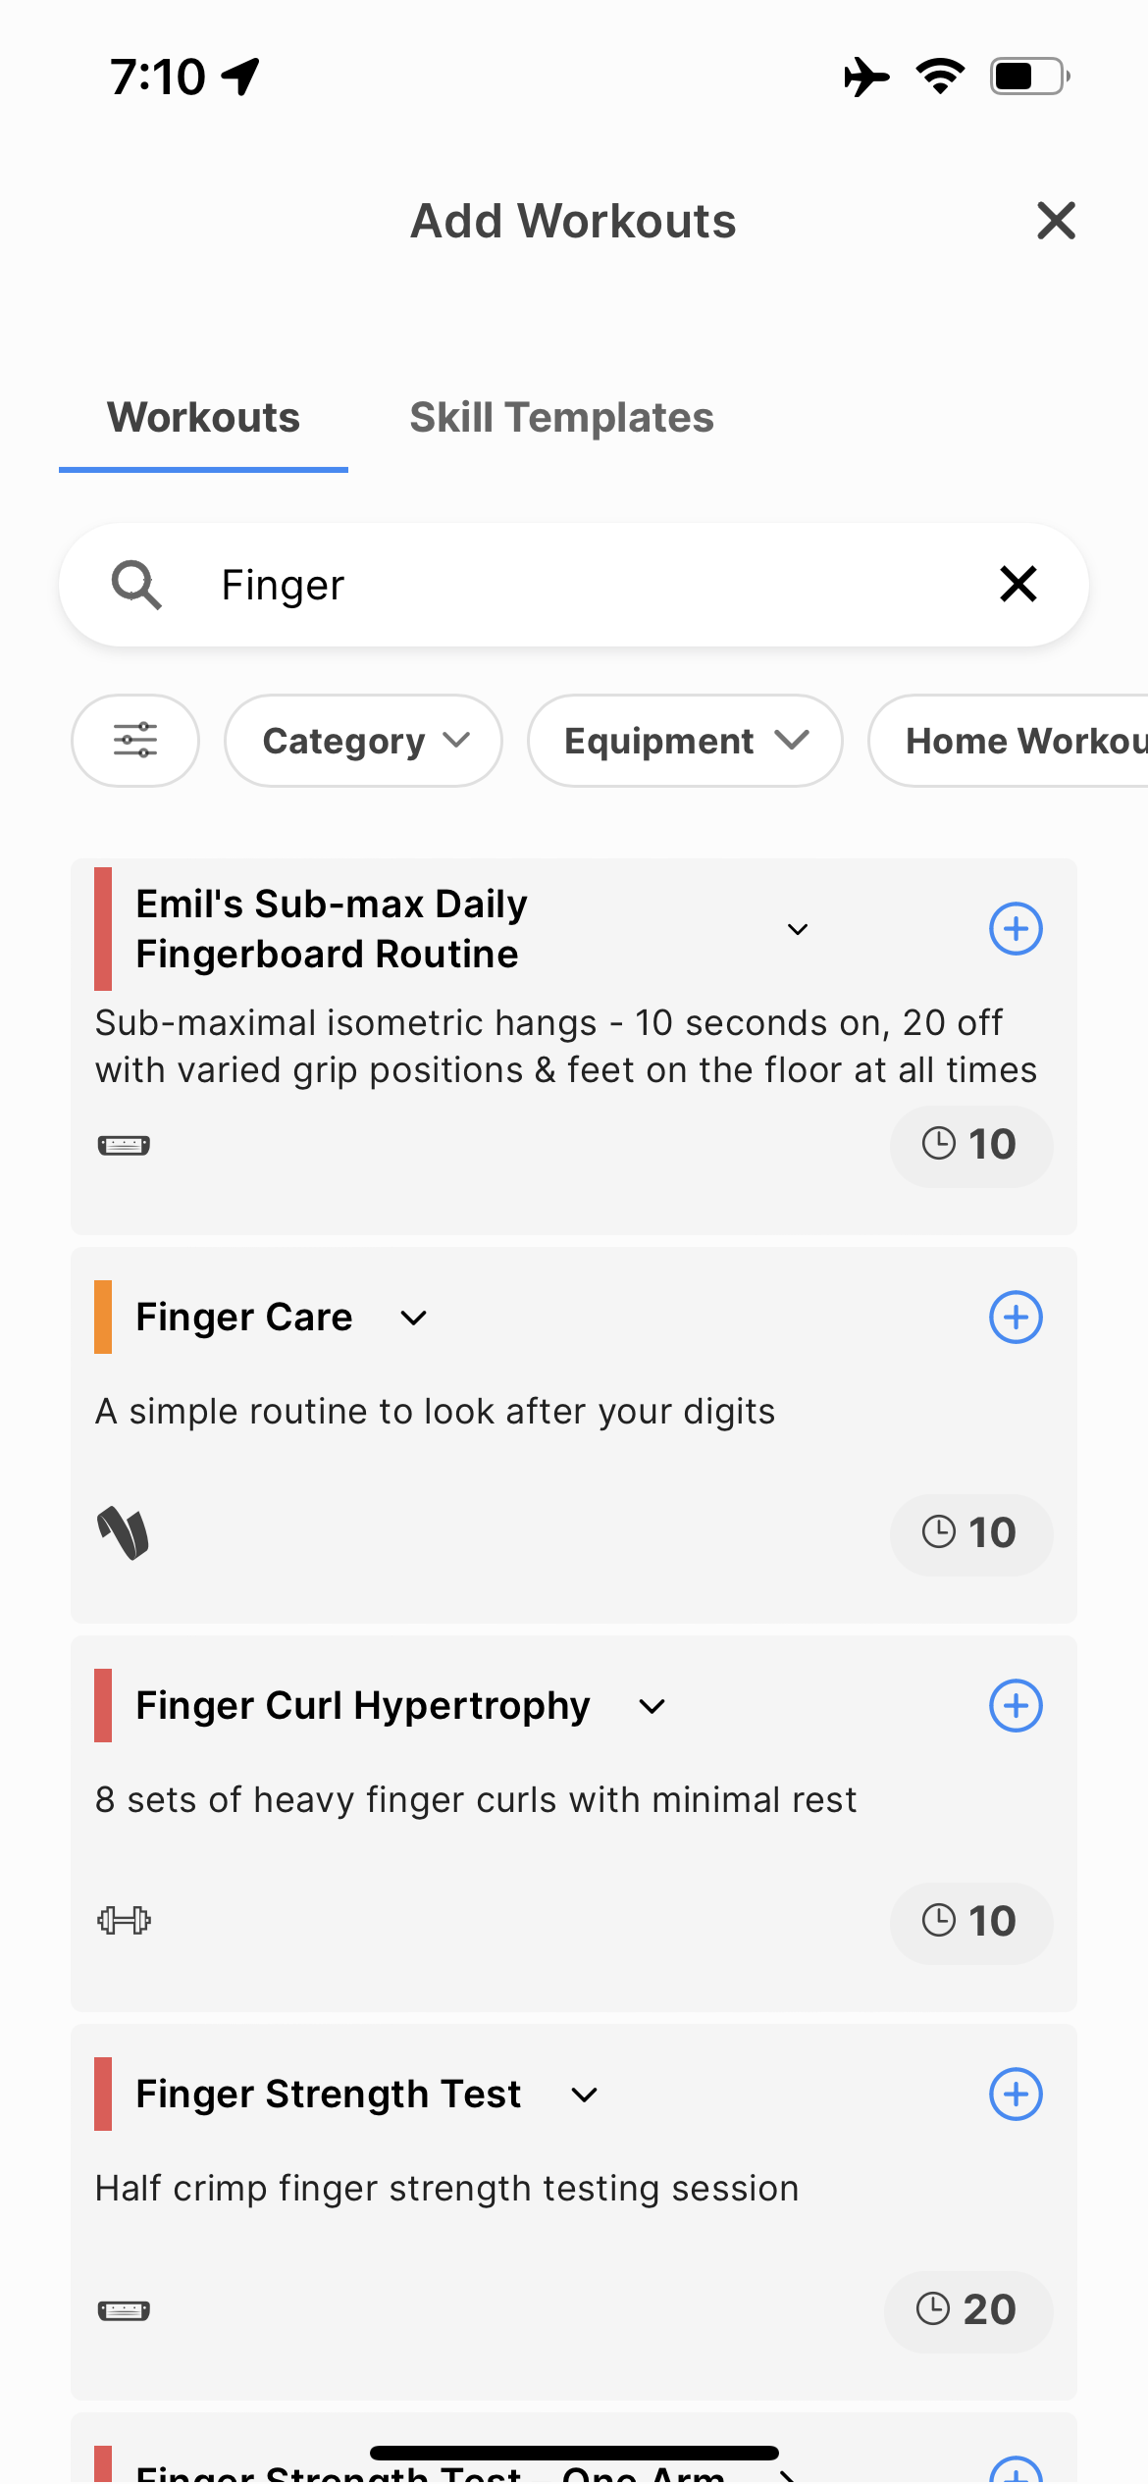1148x2484 pixels.
Task: Tap the Finger Care 10 minute duration badge
Action: 970,1532
